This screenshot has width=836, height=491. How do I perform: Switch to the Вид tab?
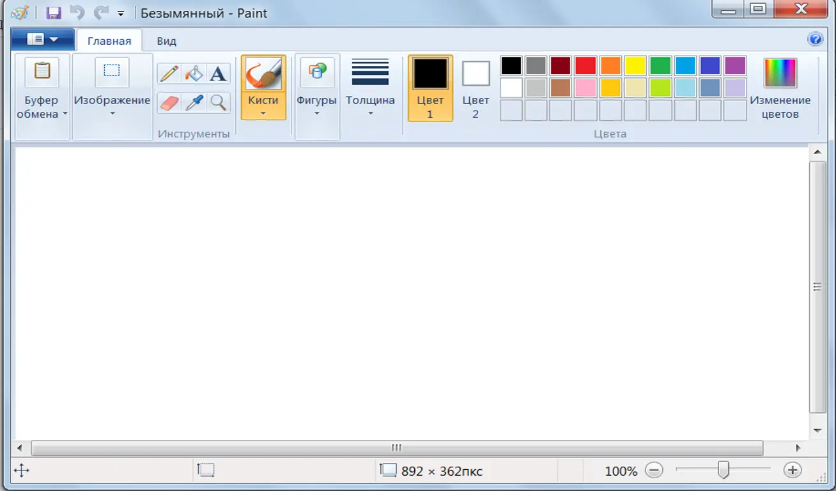point(166,41)
